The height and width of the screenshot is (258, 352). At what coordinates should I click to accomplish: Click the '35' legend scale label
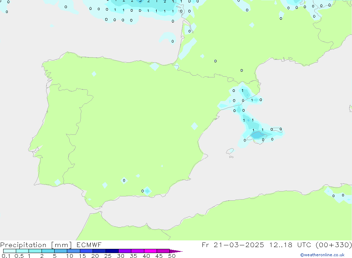pyautogui.click(x=133, y=256)
